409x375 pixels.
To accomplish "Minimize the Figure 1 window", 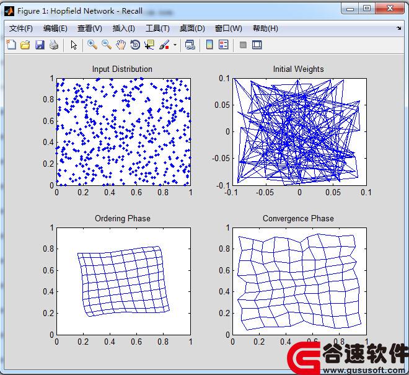I will [350, 9].
